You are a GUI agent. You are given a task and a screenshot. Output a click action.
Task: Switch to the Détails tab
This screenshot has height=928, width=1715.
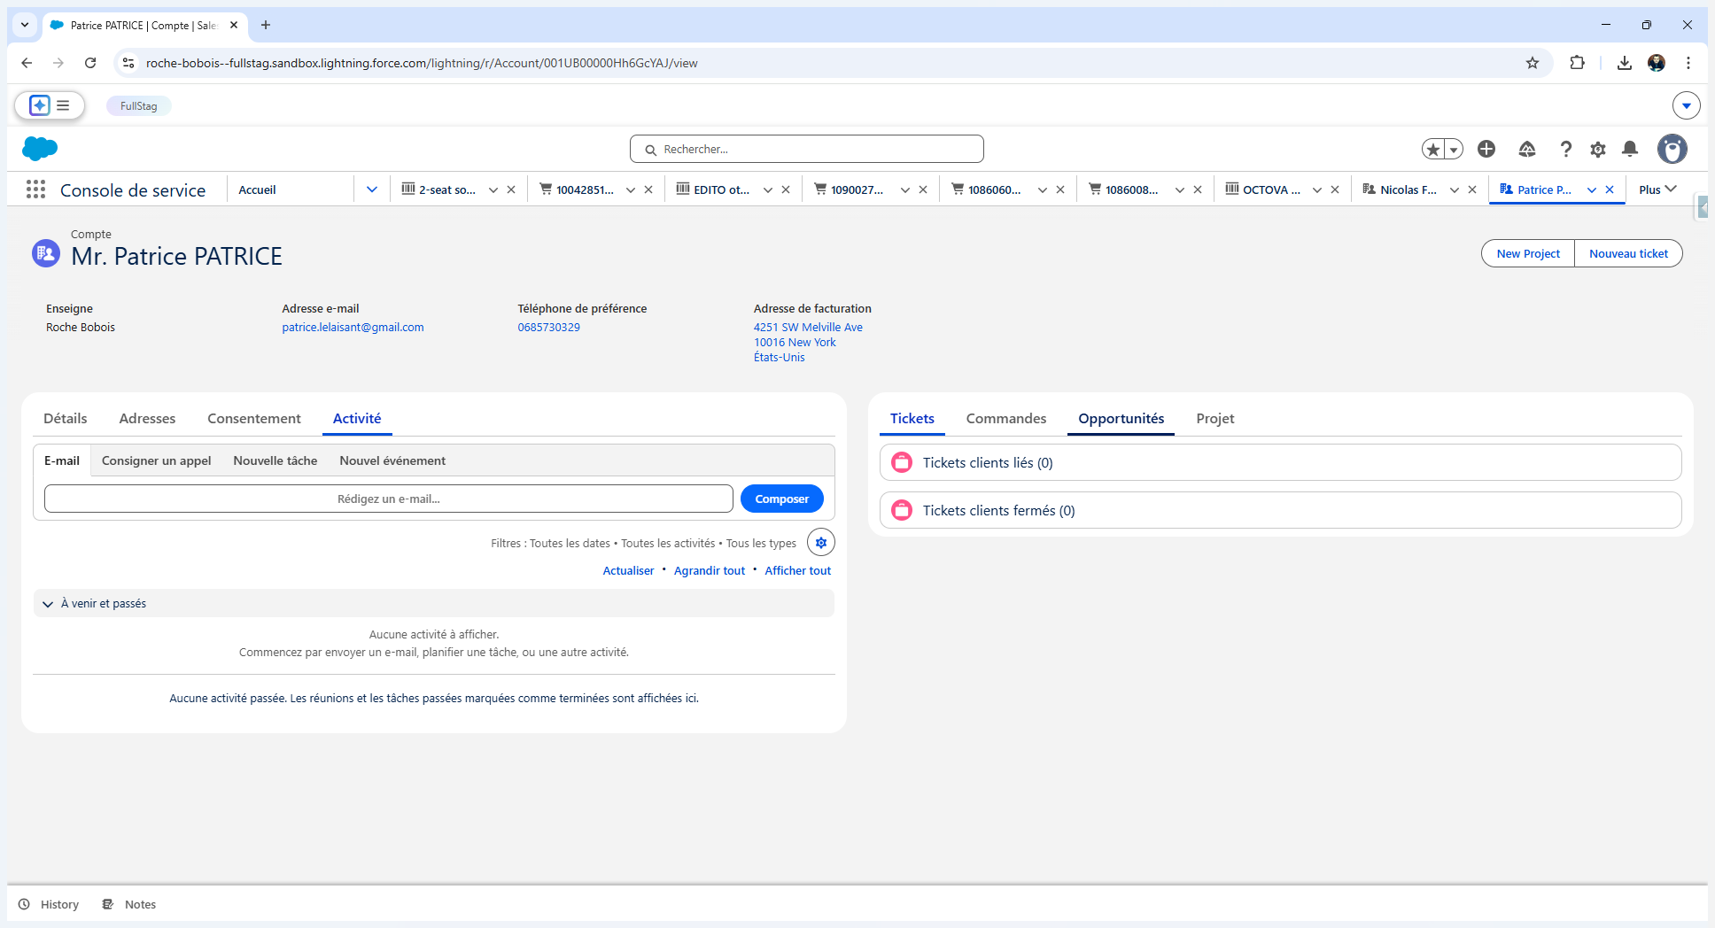point(66,419)
